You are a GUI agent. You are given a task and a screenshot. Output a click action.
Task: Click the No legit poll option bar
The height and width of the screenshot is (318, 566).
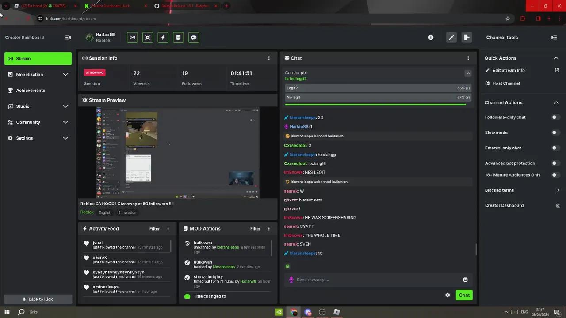point(378,97)
